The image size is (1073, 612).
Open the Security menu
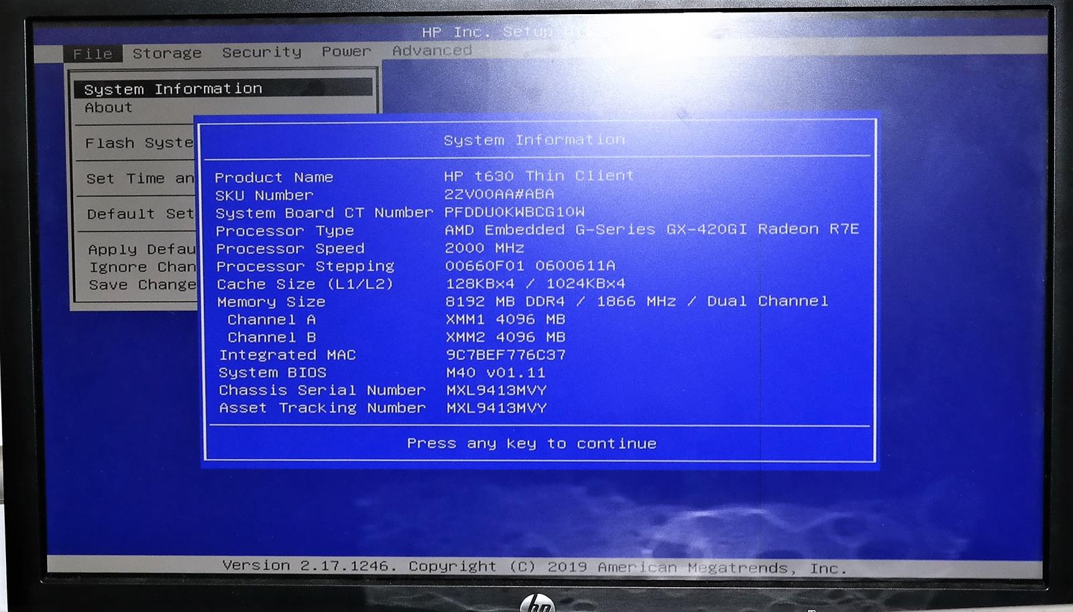tap(262, 52)
